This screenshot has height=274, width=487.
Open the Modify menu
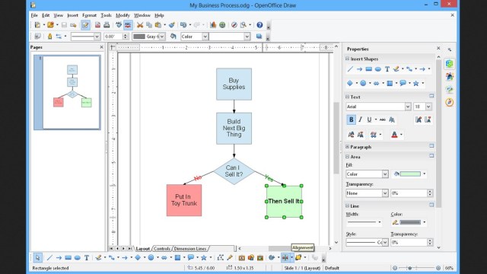(123, 15)
